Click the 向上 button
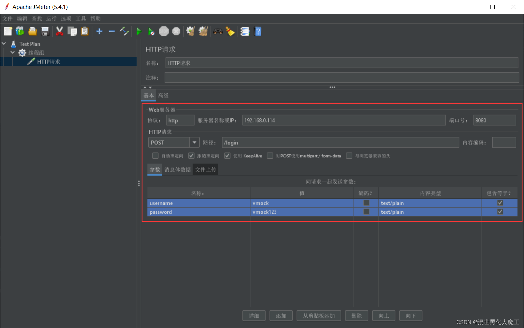The height and width of the screenshot is (328, 524). coord(384,316)
